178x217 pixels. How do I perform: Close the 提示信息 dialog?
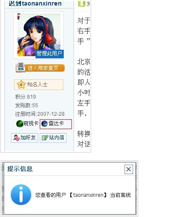coord(129,169)
